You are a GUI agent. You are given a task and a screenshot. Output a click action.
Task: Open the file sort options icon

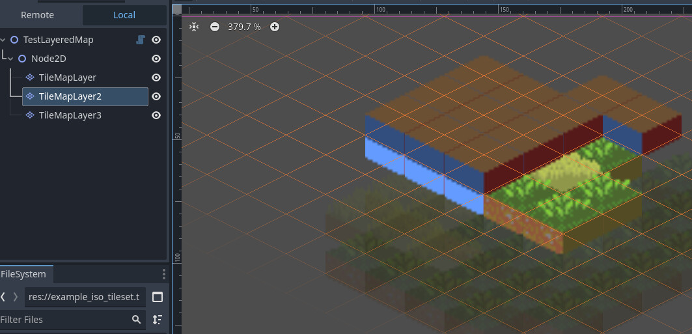pyautogui.click(x=158, y=320)
